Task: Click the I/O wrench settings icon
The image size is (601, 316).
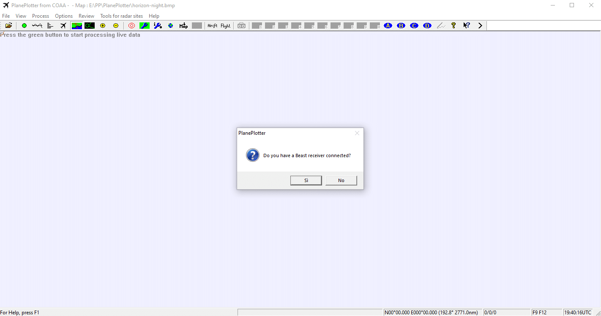Action: pos(158,26)
